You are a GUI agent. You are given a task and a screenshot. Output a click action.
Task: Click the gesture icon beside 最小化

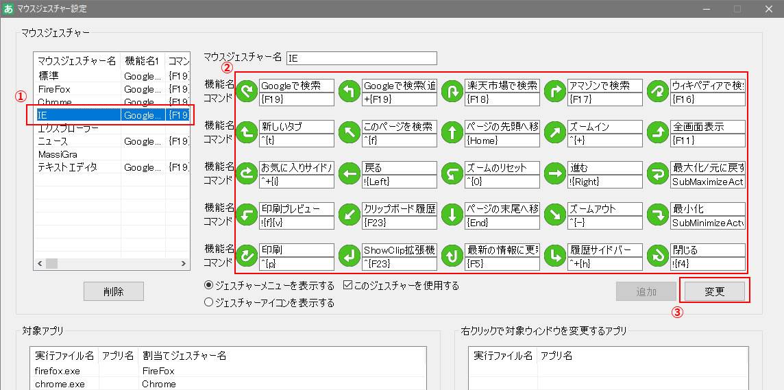pos(658,215)
